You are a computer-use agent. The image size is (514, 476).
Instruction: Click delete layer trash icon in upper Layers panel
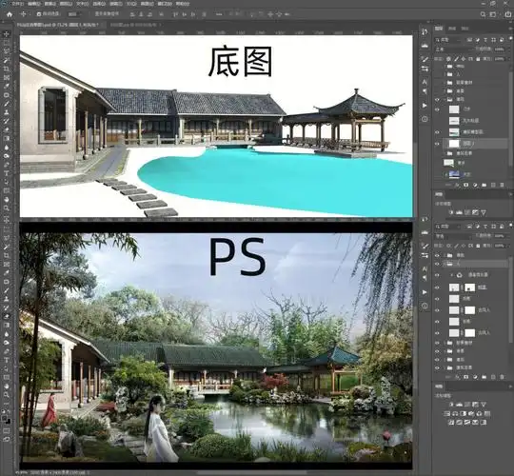tap(502, 186)
